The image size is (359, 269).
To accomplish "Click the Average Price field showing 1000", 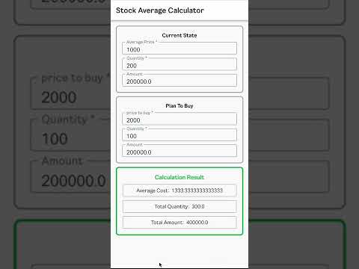I will [179, 48].
